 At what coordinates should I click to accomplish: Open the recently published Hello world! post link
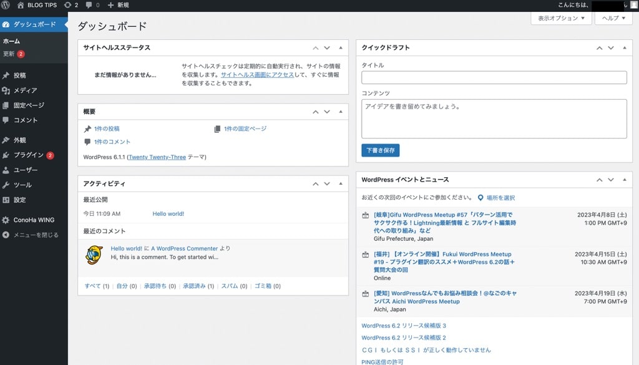tap(168, 214)
